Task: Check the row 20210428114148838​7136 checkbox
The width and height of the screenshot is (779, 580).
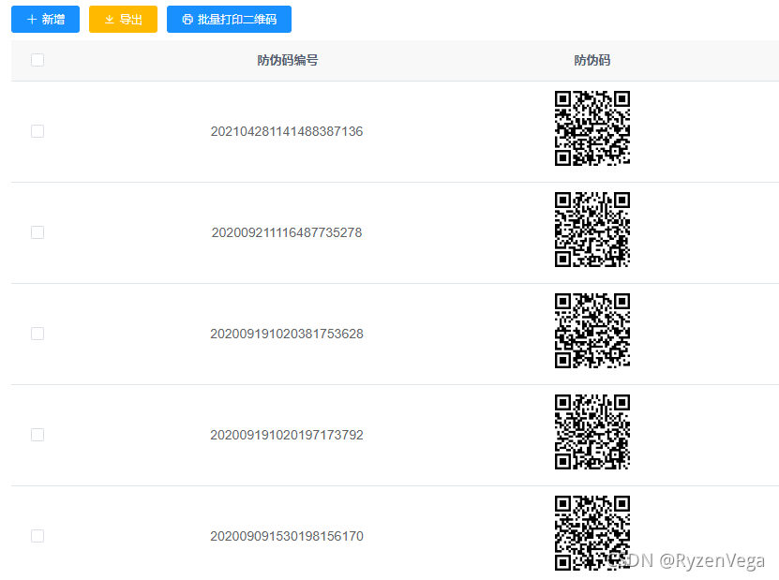Action: [37, 131]
